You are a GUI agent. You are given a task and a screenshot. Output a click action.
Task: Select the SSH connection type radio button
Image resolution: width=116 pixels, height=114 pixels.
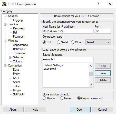tap(44, 42)
